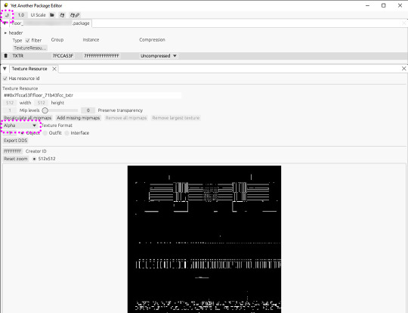Image resolution: width=408 pixels, height=313 pixels.
Task: Click the black texture preview image
Action: (204, 239)
